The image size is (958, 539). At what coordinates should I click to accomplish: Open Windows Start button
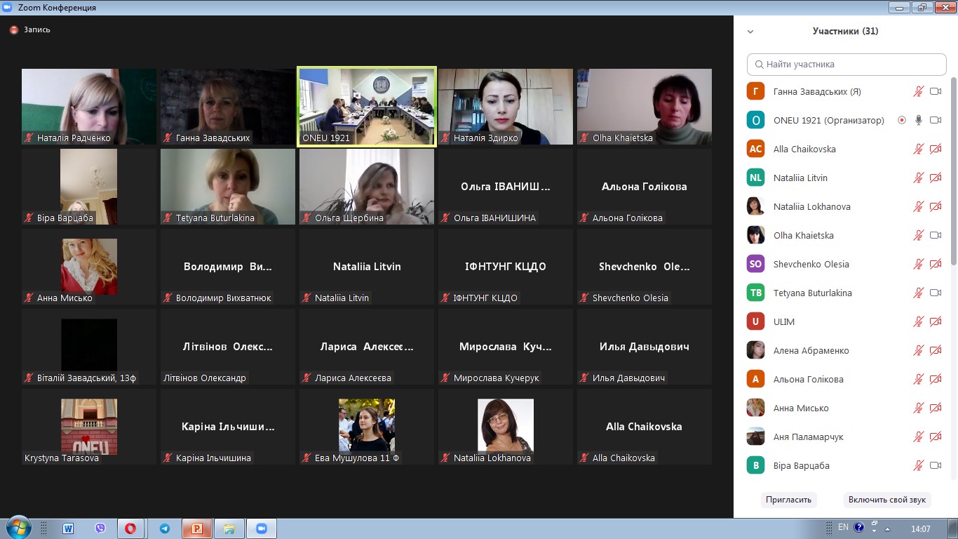point(18,528)
